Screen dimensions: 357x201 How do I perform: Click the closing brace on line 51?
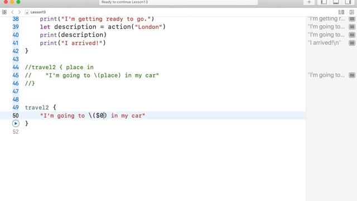point(27,123)
